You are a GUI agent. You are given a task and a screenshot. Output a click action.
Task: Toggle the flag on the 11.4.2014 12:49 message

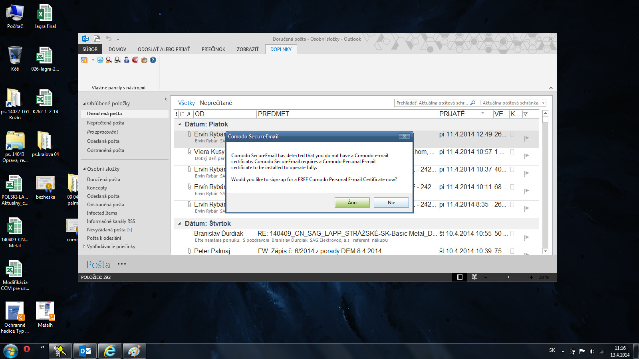[526, 138]
